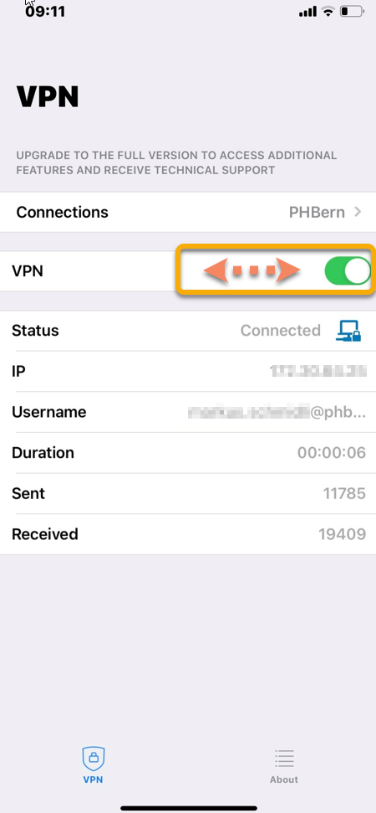Tap the upgrade to full version text

(x=176, y=162)
